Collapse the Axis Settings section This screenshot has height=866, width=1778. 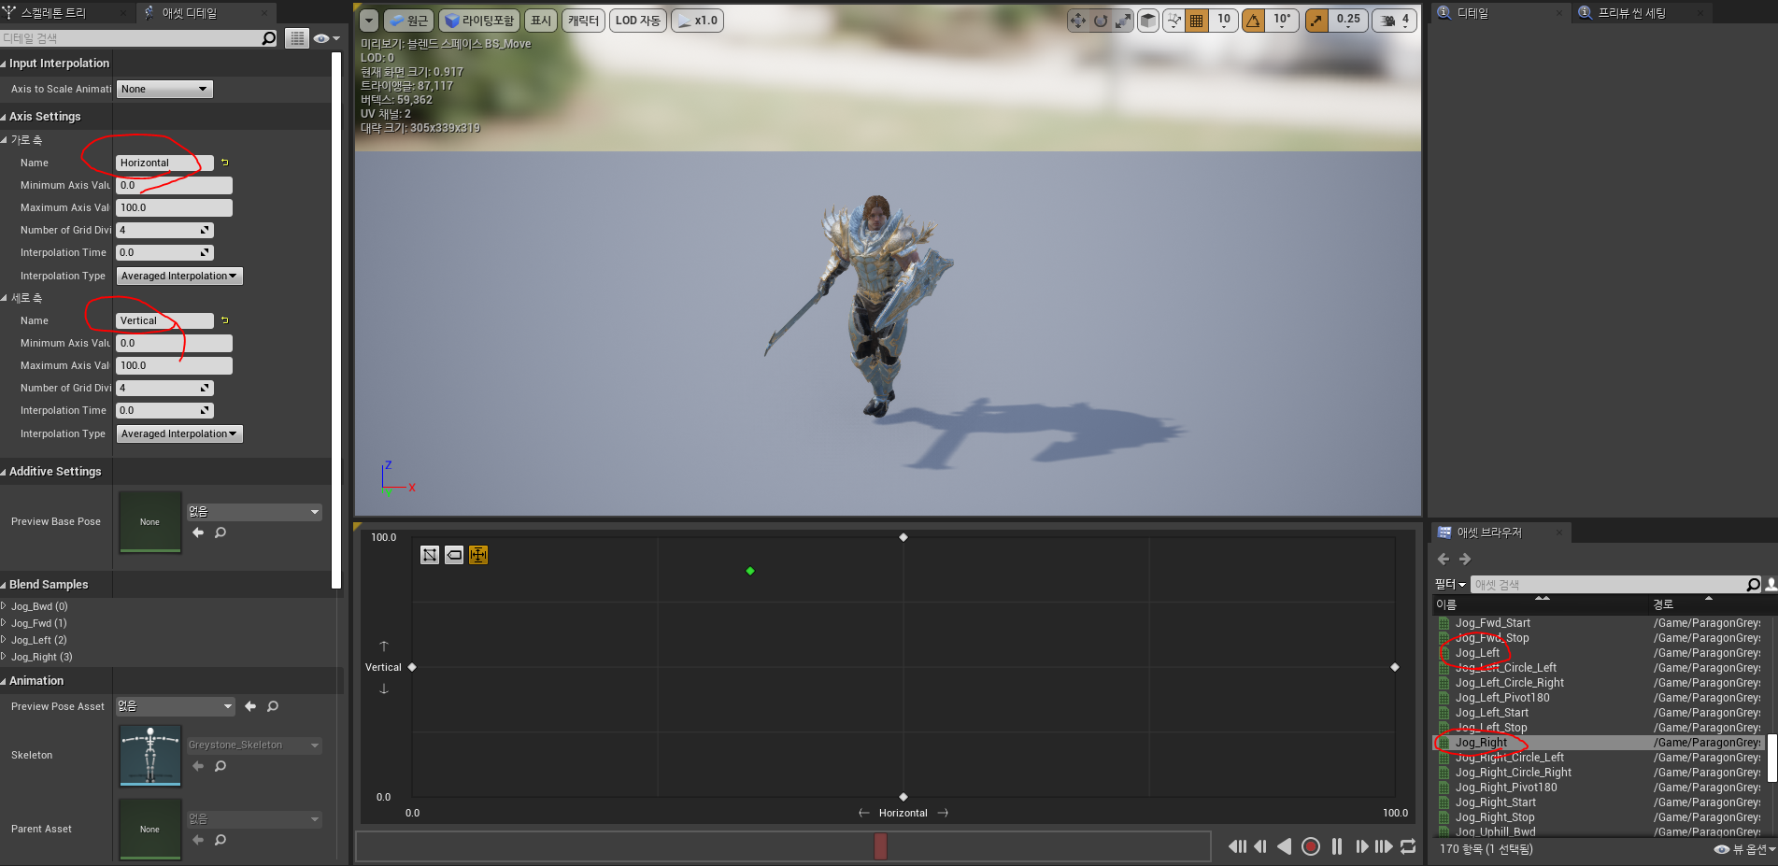pos(4,117)
